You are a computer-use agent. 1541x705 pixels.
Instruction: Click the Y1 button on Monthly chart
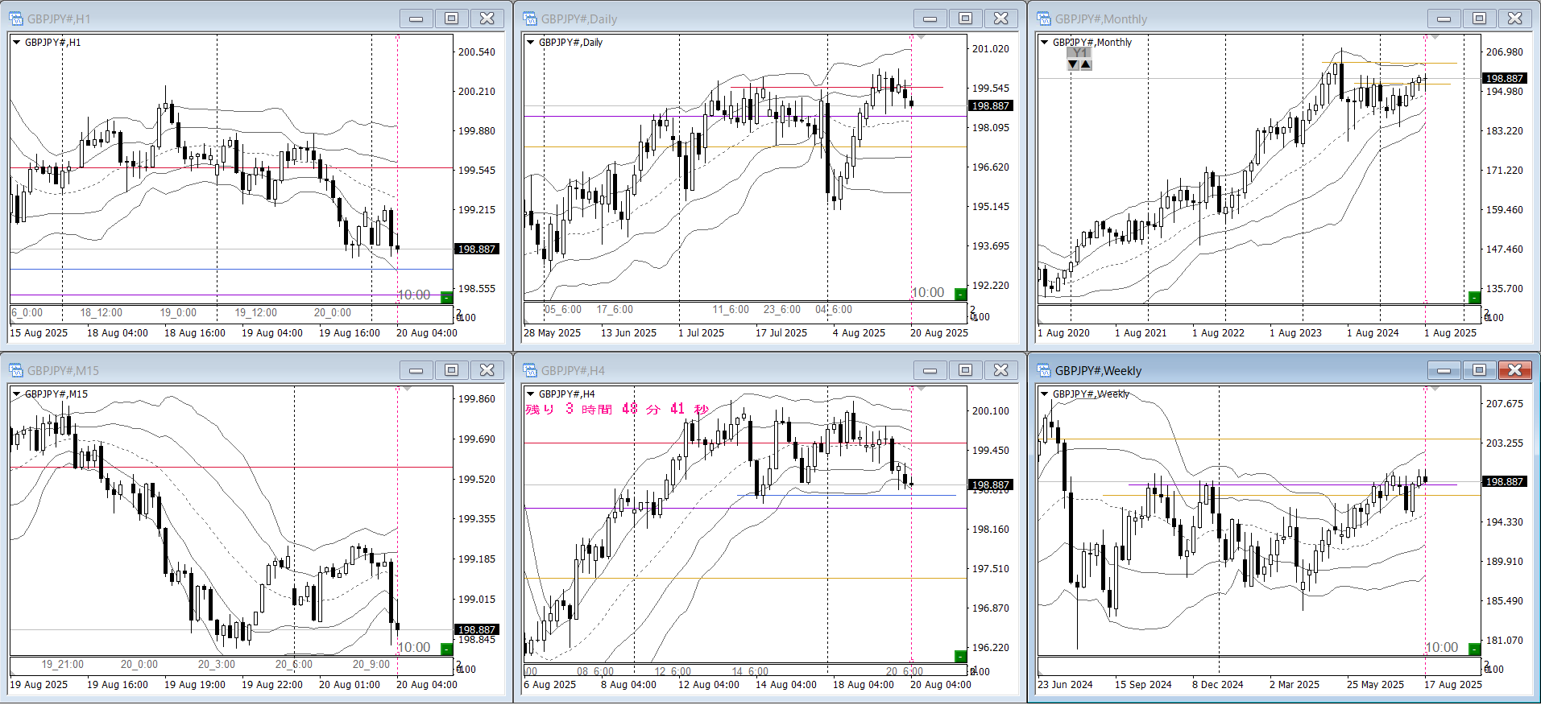click(x=1079, y=53)
